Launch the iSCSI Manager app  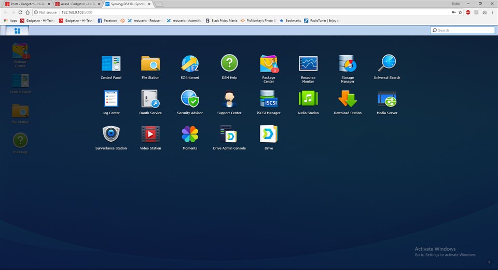269,99
